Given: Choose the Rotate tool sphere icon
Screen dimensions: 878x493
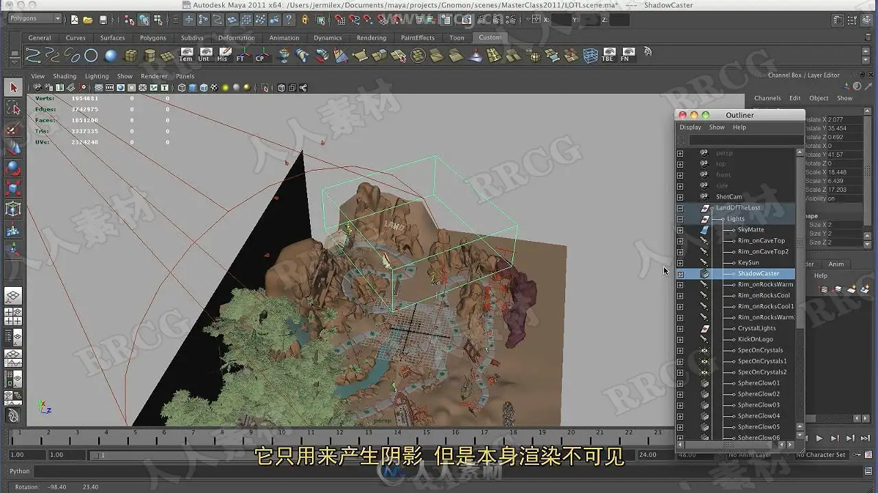Looking at the screenshot, I should 13,168.
